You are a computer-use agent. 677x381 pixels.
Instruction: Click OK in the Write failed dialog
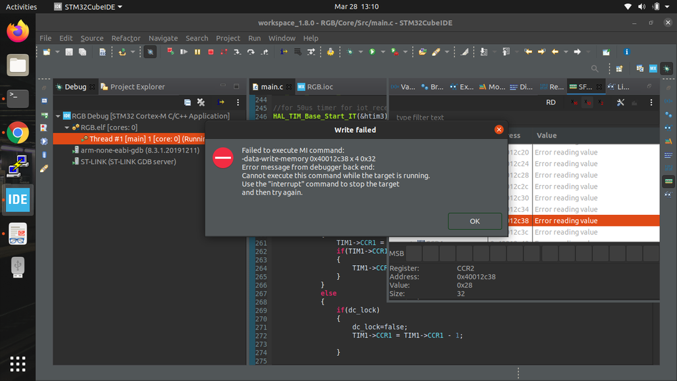[x=474, y=221]
